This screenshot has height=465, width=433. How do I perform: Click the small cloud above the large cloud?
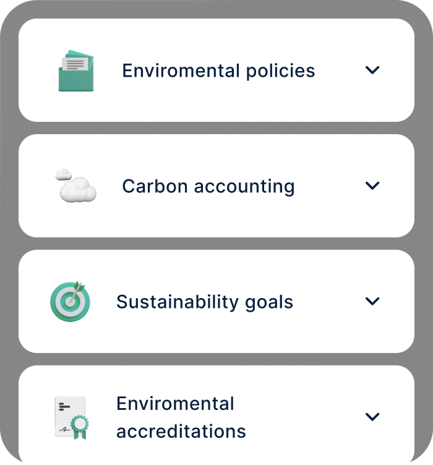(x=64, y=174)
